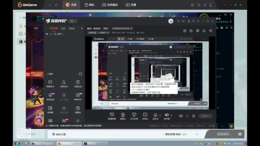
Task: Open the gear settings in broadcast bar
Action: [x=193, y=116]
